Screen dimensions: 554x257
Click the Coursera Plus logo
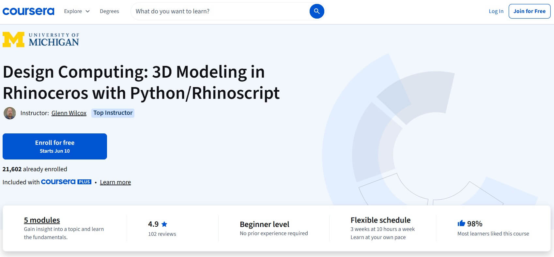pyautogui.click(x=66, y=182)
